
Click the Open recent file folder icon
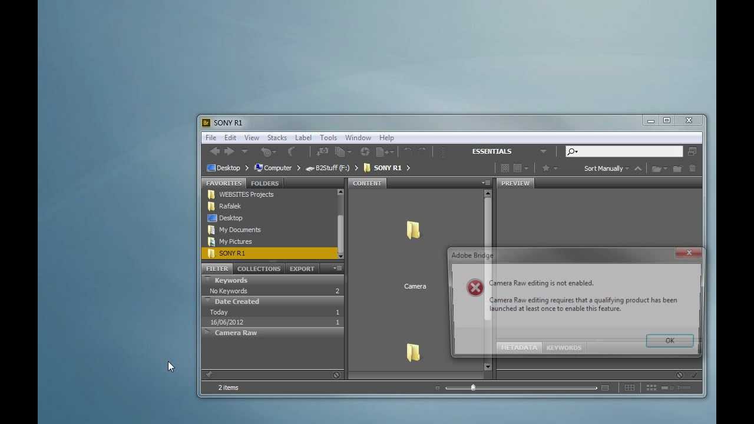click(659, 168)
